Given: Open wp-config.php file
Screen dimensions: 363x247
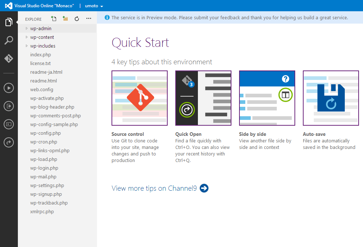Looking at the screenshot, I should click(45, 133).
